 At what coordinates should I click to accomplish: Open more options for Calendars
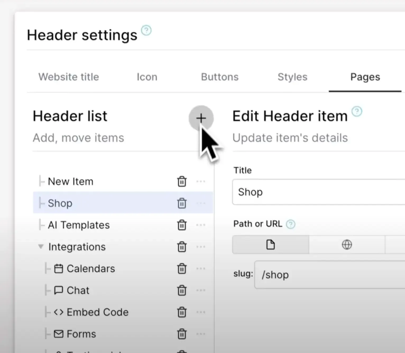[201, 269]
